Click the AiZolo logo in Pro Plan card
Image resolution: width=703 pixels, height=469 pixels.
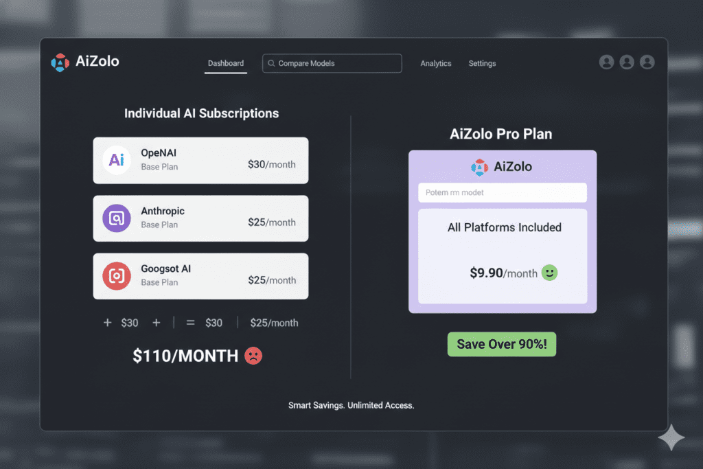[x=479, y=167]
